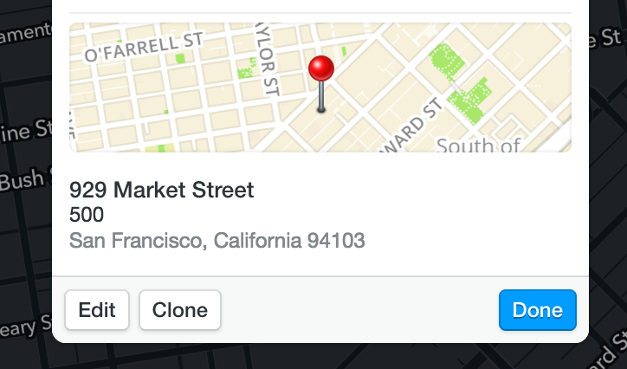This screenshot has width=627, height=369.
Task: Click the Sacramento label on dark background map
Action: tap(26, 32)
